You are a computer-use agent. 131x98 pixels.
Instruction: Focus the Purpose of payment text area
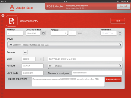68,82
